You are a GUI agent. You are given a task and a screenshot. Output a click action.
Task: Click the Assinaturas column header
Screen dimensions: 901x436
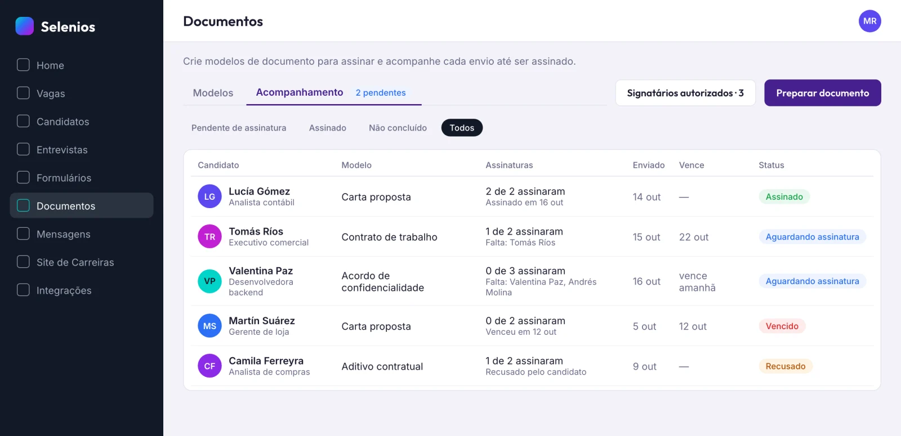[510, 165]
